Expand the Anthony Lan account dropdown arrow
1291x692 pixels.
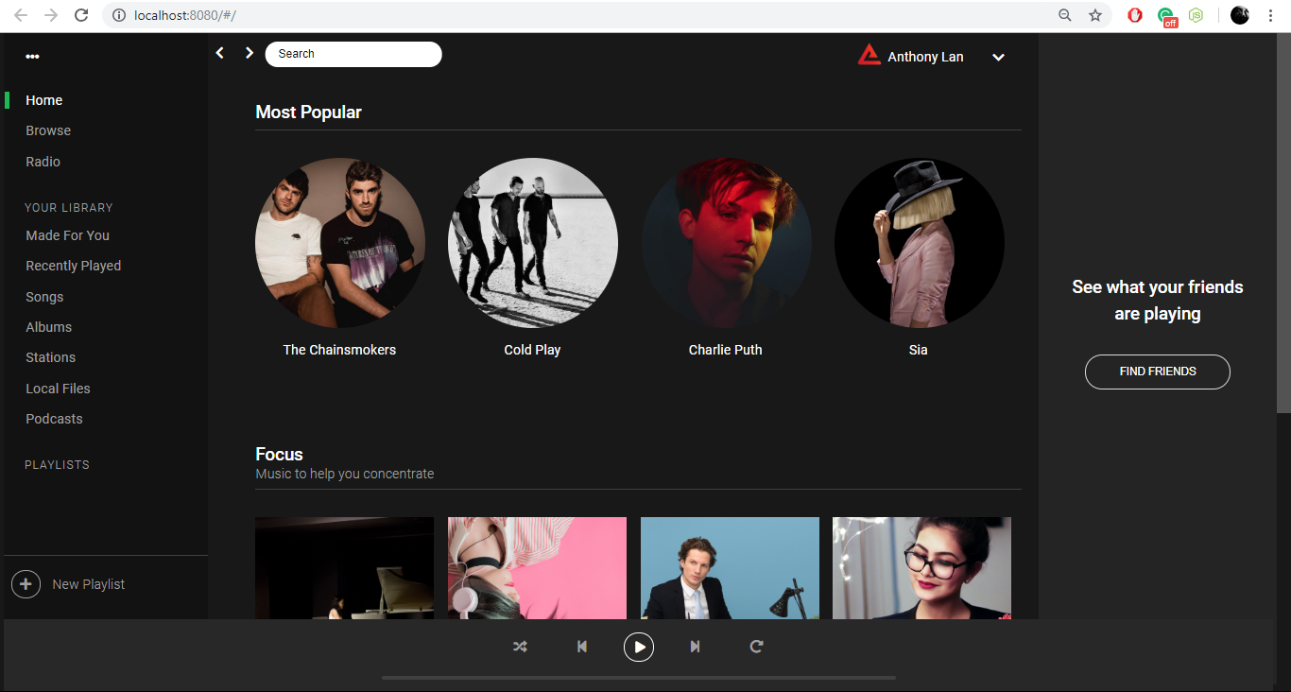pyautogui.click(x=998, y=58)
